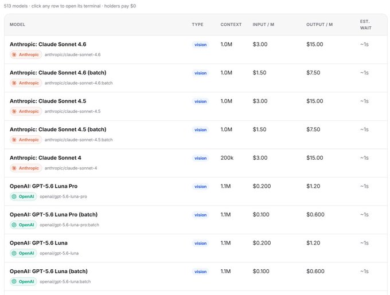
Task: Open the Anthropic: Claude Sonnet 4.5 row
Action: (196, 107)
